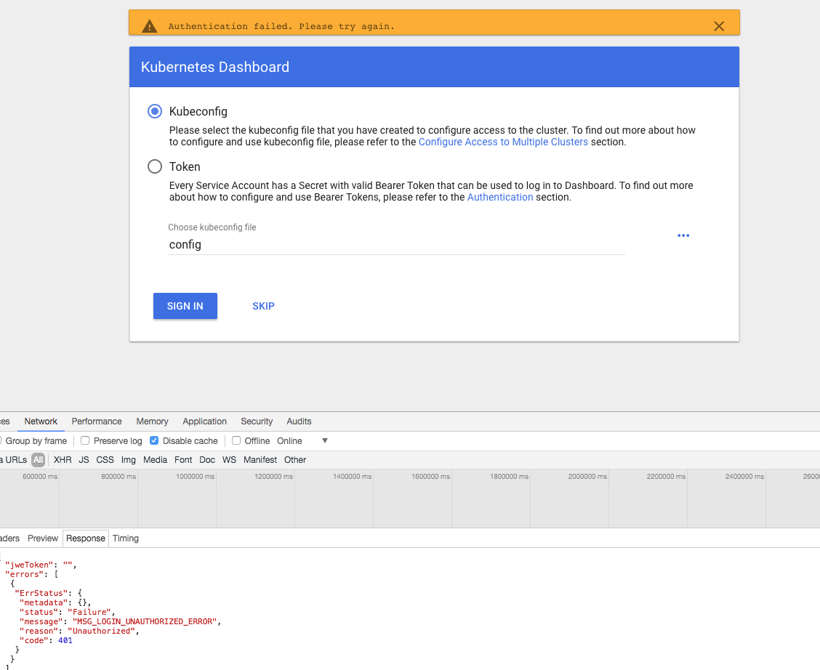This screenshot has height=670, width=820.
Task: Dismiss the authentication failed alert with X
Action: tap(719, 26)
